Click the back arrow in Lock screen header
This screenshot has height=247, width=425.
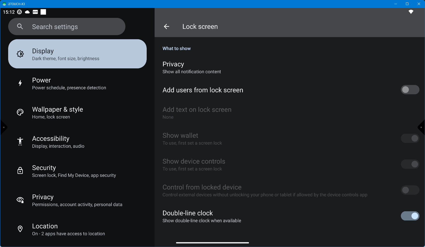[x=167, y=27]
